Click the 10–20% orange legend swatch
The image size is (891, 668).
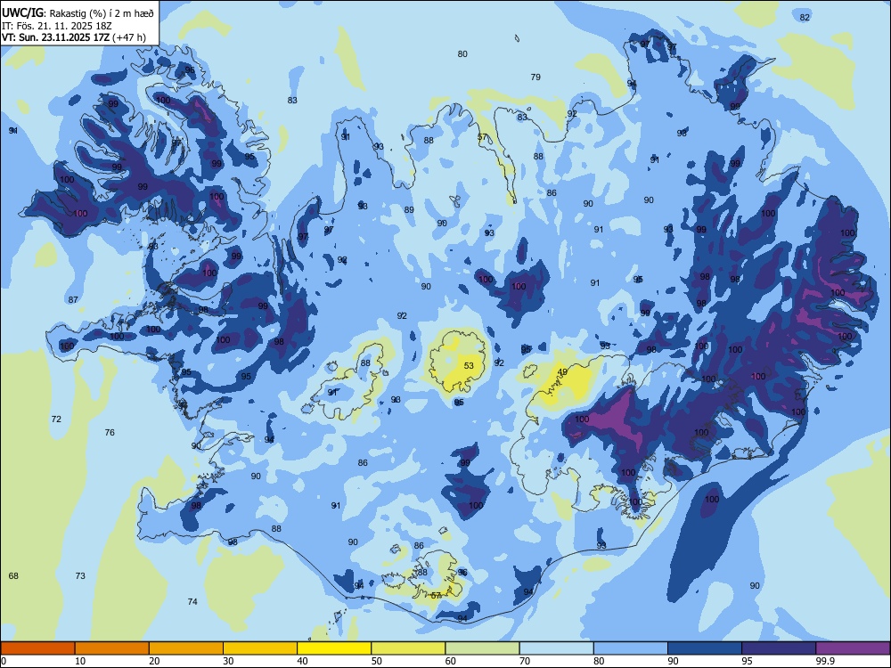tap(112, 648)
